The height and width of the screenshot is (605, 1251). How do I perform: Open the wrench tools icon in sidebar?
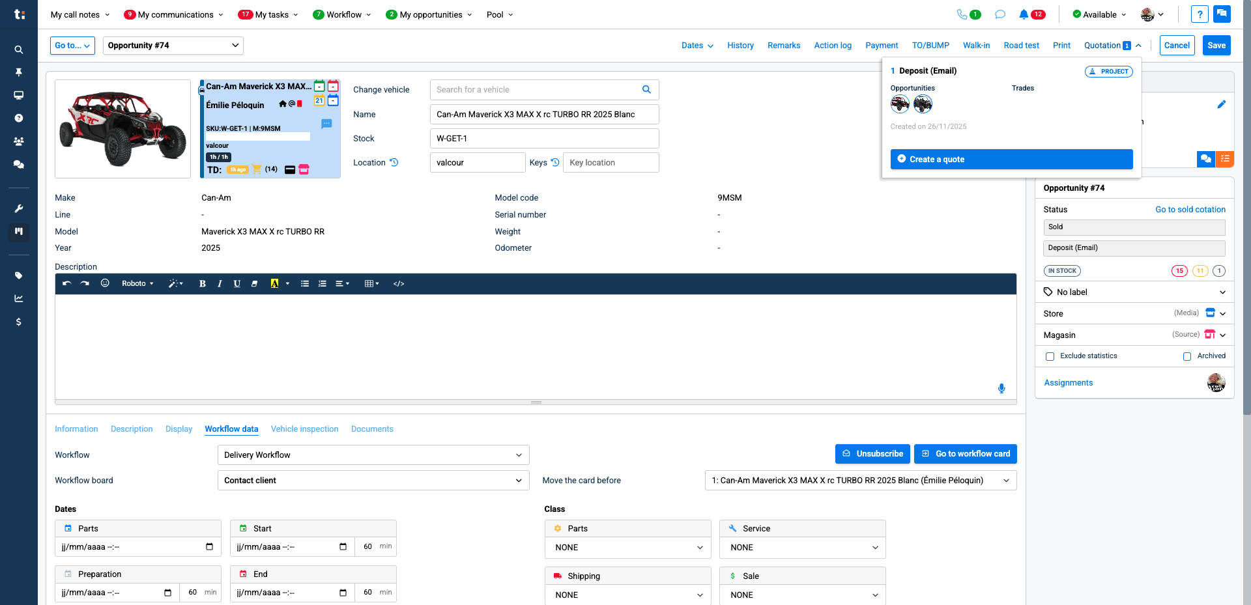(x=19, y=208)
